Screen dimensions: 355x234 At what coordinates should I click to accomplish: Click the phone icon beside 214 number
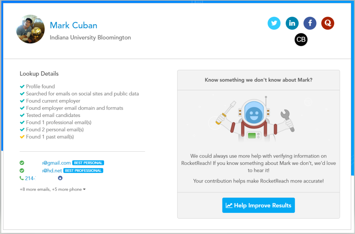(x=22, y=178)
